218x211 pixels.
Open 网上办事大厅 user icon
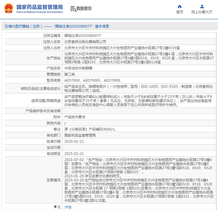click(202, 6)
